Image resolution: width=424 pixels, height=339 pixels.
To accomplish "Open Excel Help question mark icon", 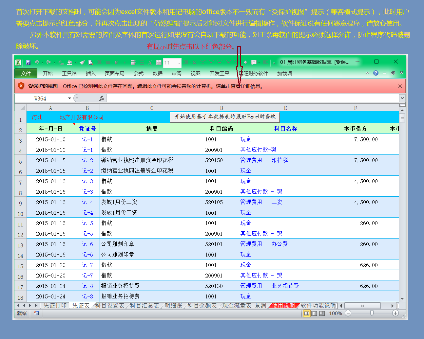I will pyautogui.click(x=376, y=73).
